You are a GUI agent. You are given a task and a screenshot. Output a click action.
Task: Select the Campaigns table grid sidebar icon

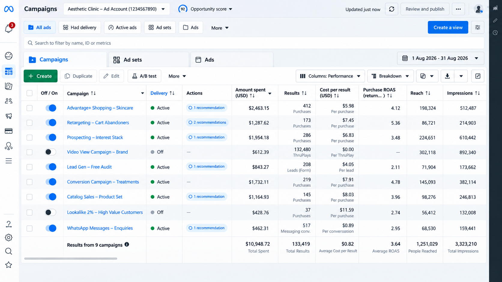[x=9, y=71]
